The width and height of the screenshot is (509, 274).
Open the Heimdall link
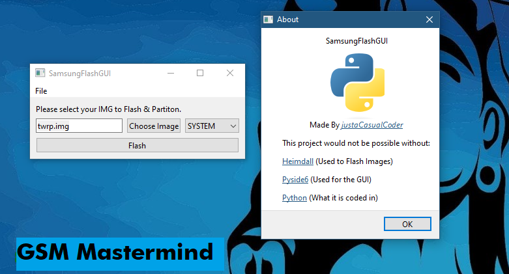[298, 161]
